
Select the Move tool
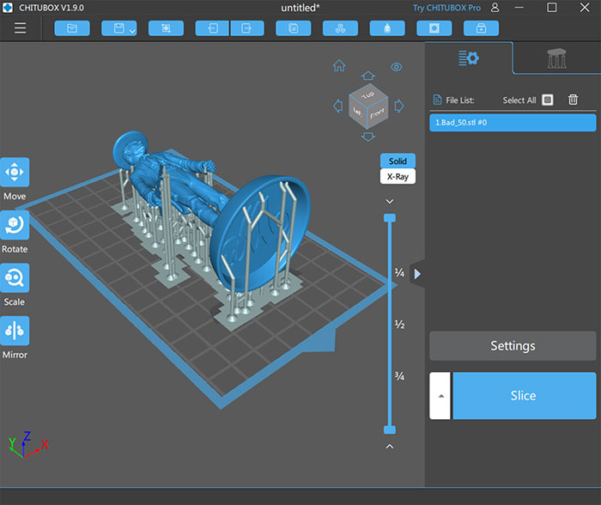15,173
